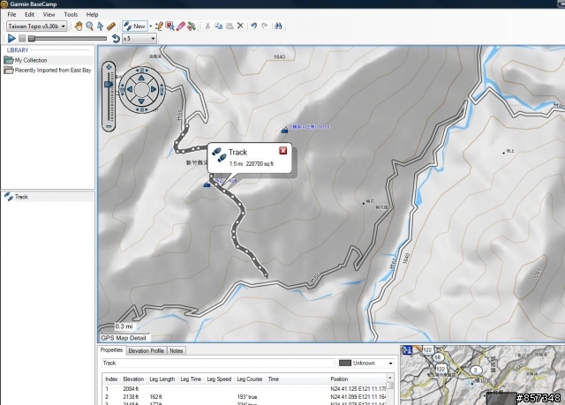This screenshot has width=565, height=405.
Task: Click left tilt control on compass ring
Action: [x=122, y=89]
